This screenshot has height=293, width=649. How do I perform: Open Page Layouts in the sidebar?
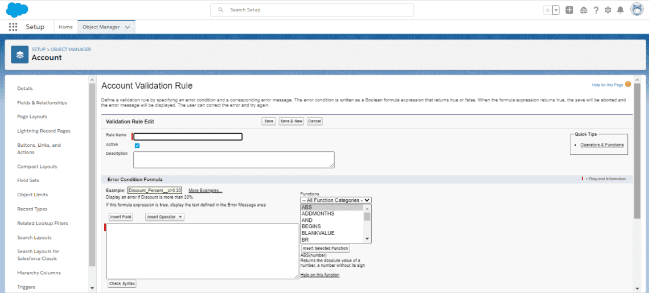tap(32, 117)
